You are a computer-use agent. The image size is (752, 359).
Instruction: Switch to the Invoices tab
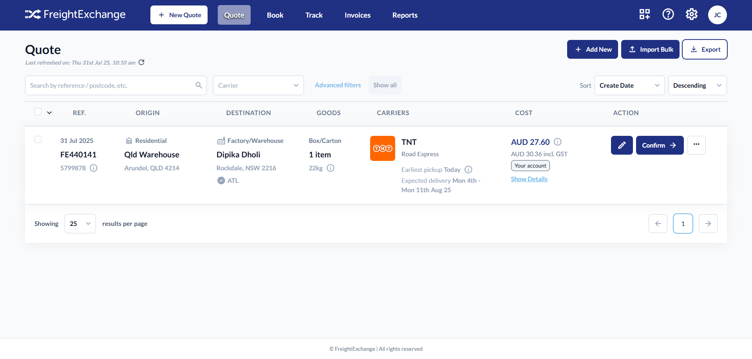[x=358, y=15]
